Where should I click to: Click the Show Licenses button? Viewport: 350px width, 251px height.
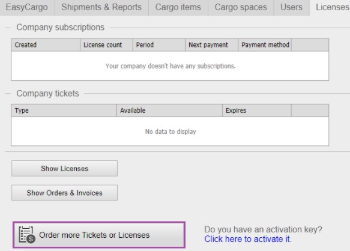click(64, 168)
